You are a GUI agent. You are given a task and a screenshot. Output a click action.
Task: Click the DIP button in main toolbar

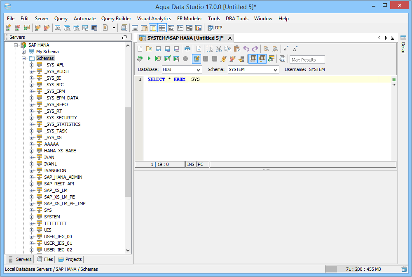pos(215,28)
